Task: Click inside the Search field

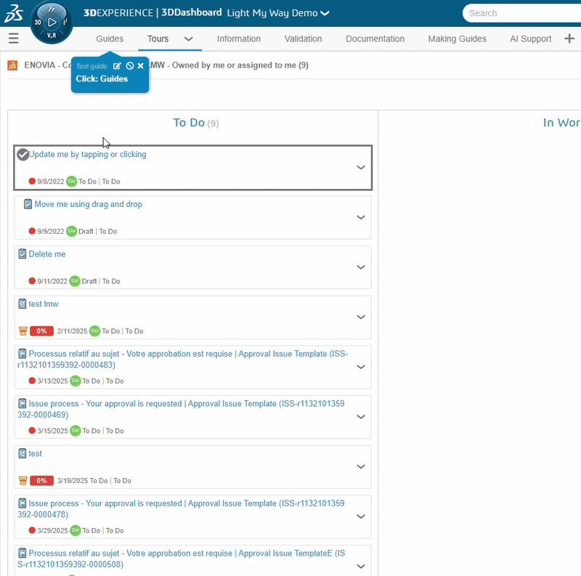Action: (x=522, y=13)
